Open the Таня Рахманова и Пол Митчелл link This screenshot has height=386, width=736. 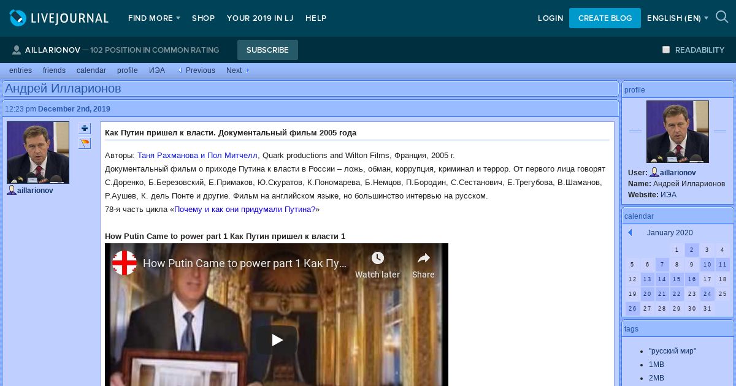(197, 156)
